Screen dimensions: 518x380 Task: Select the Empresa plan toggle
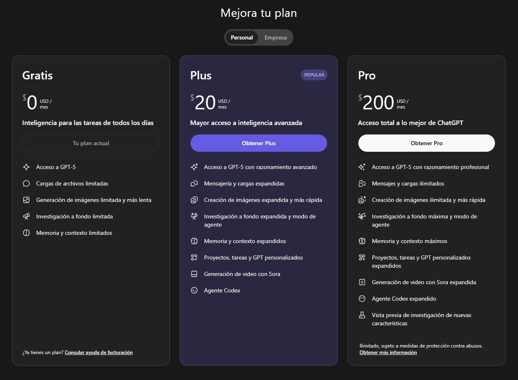[275, 37]
